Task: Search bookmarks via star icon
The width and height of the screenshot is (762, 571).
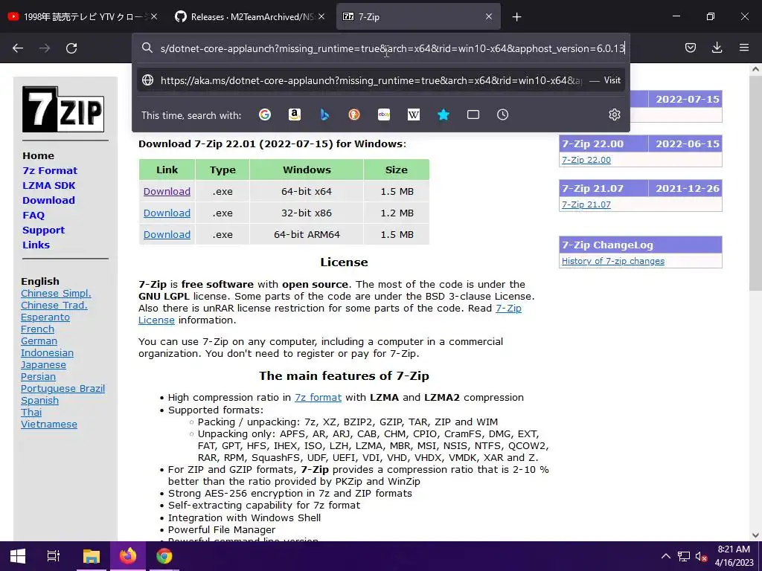Action: (444, 114)
